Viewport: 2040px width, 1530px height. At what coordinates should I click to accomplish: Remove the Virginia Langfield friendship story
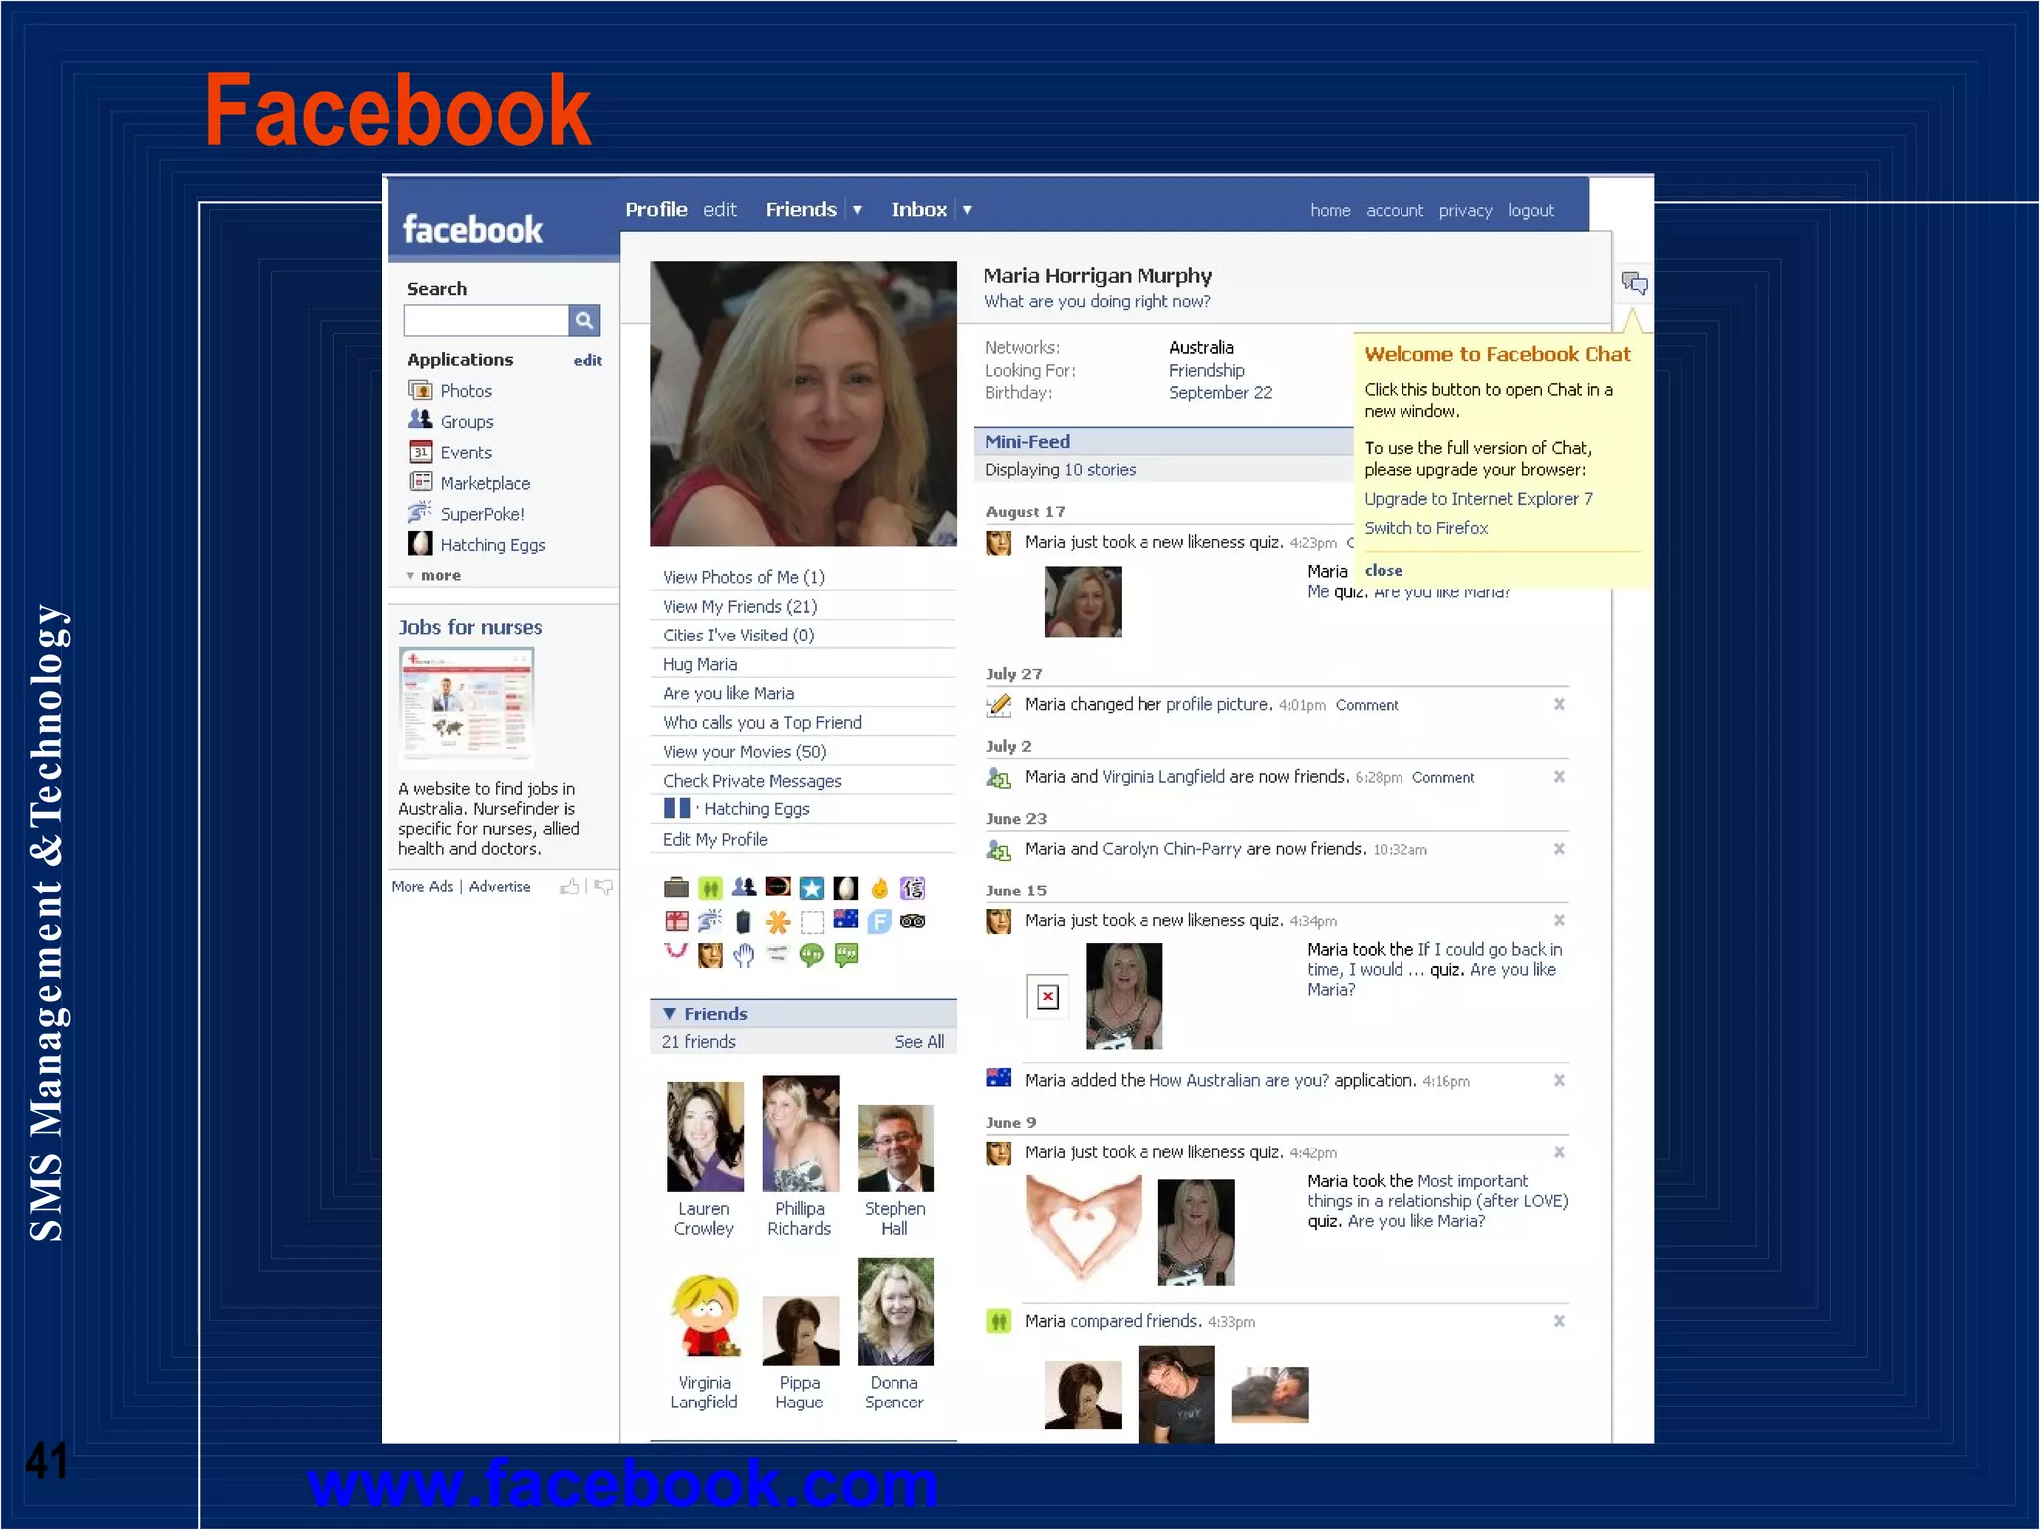(x=1559, y=776)
